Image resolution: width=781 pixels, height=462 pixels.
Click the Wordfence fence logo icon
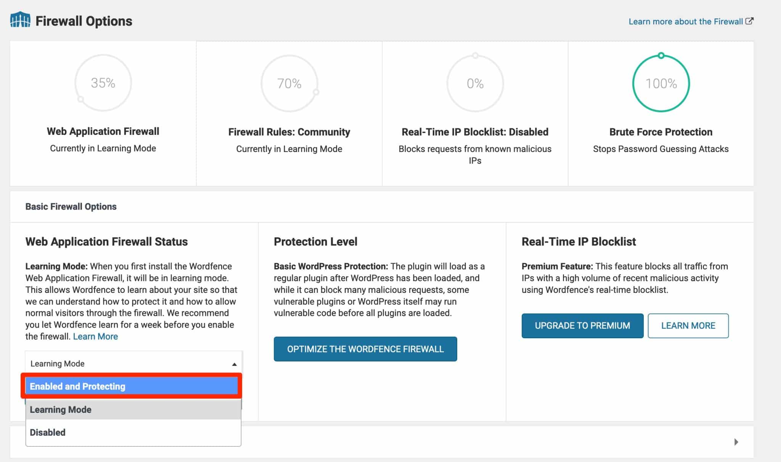click(20, 20)
